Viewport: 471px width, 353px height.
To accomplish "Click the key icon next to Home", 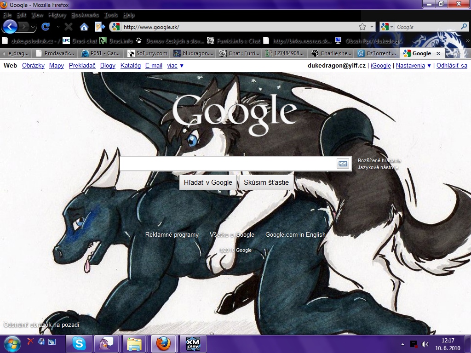I will [x=99, y=27].
